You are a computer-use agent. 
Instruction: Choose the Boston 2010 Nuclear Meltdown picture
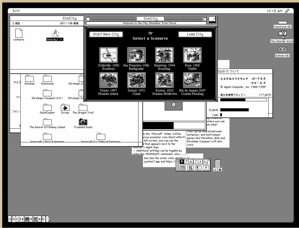coord(164,80)
